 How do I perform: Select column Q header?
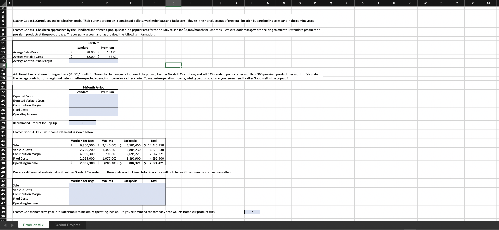pos(331,3)
